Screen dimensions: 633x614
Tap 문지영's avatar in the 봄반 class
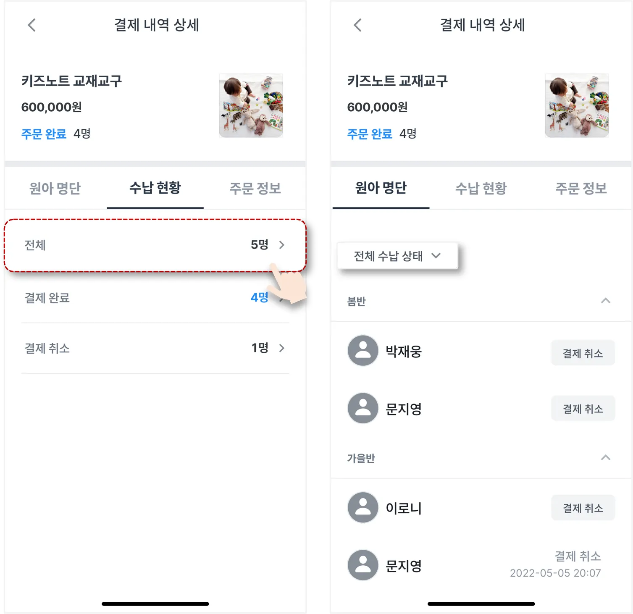click(x=363, y=408)
